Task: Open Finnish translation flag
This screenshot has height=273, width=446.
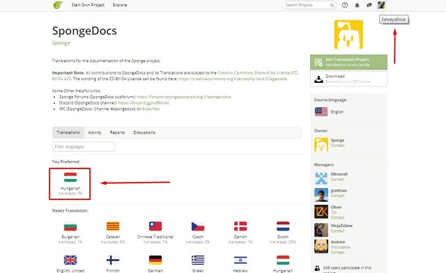Action: [113, 260]
